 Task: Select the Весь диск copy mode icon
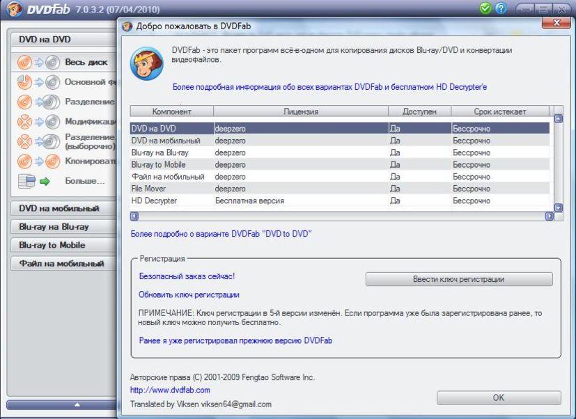pyautogui.click(x=38, y=63)
